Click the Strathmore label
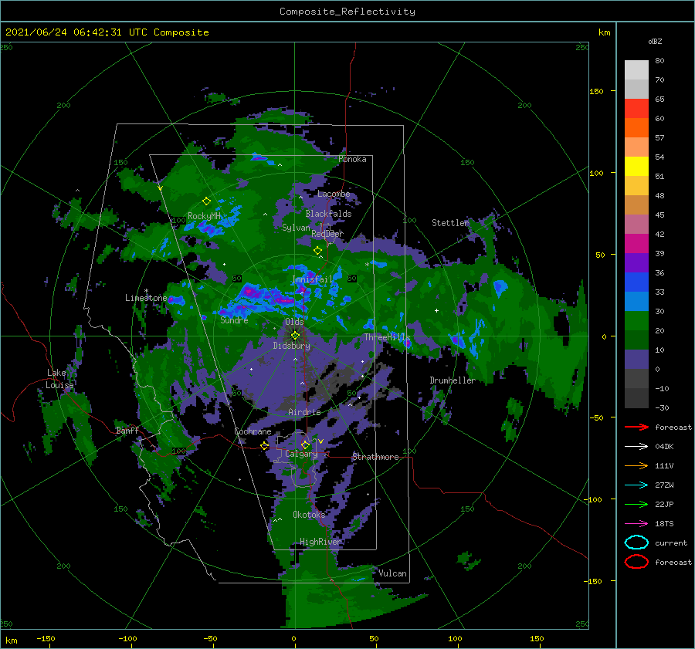The image size is (695, 649). click(375, 457)
